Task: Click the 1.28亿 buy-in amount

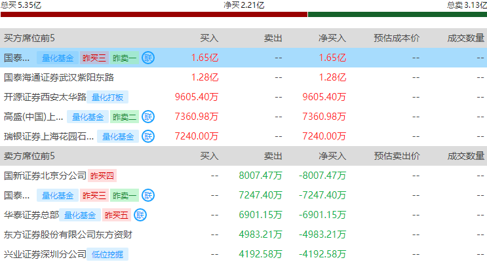Action: [205, 77]
